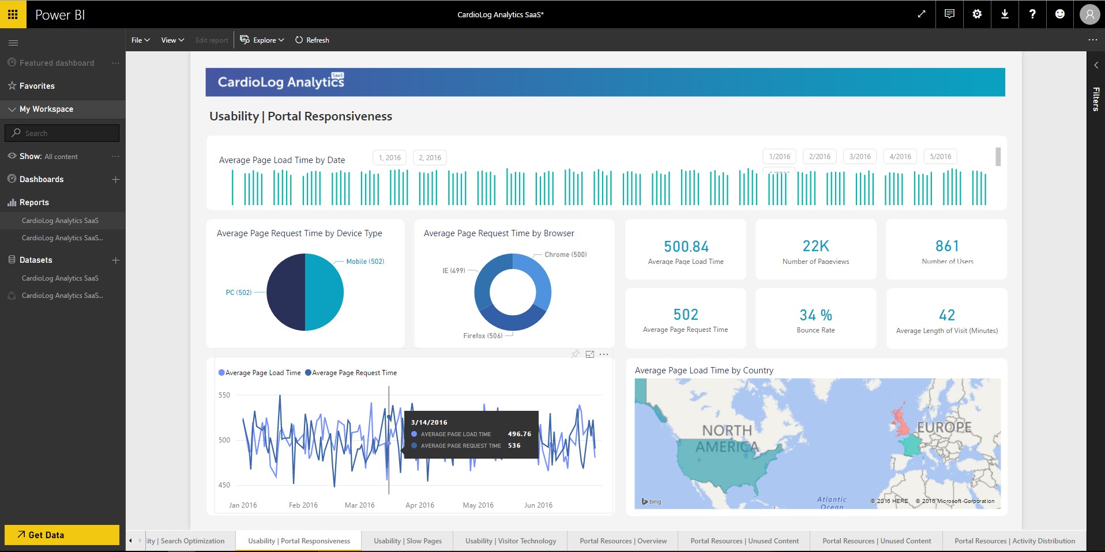Select Usability | Portal Responsiveness tab
The height and width of the screenshot is (552, 1105).
[x=299, y=541]
